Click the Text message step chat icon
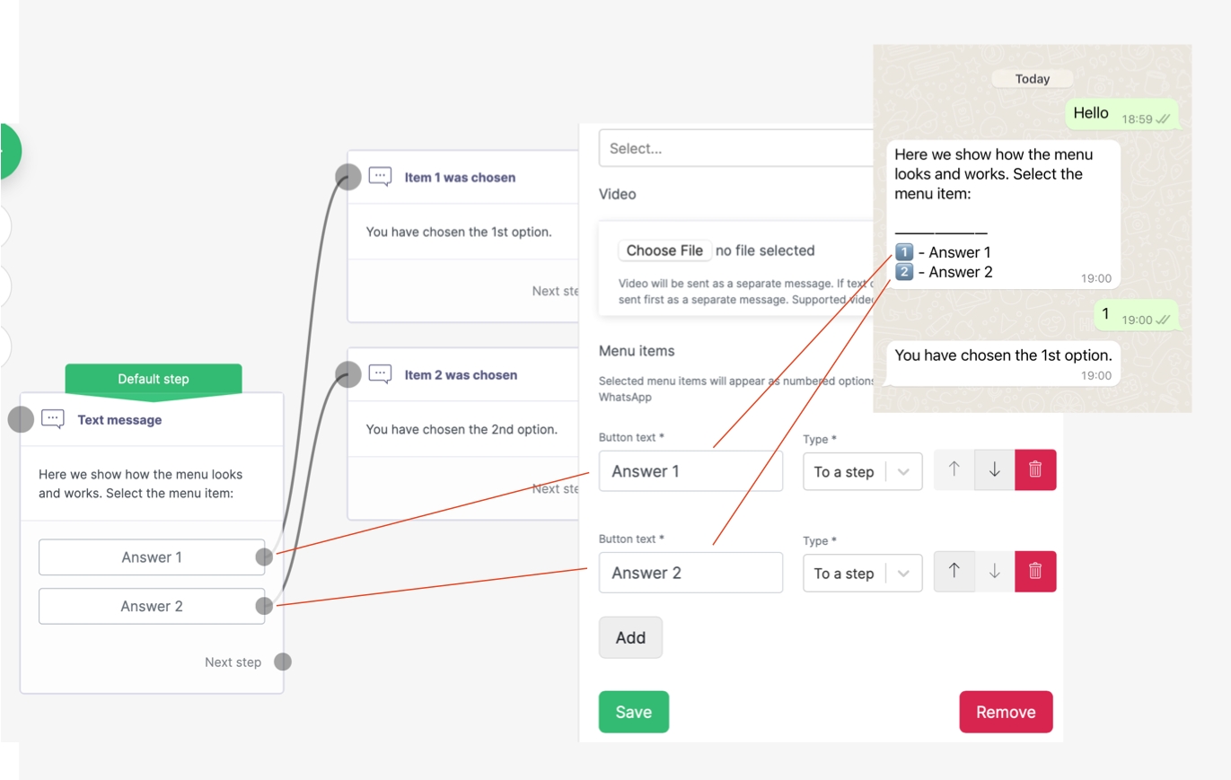Screen dimensions: 1231x780 [x=53, y=419]
